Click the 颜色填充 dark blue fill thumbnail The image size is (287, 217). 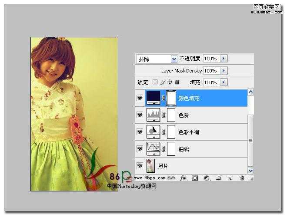[153, 98]
